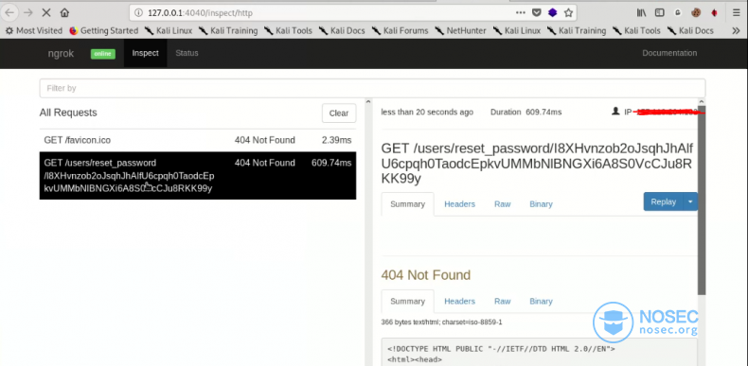The image size is (748, 366).
Task: Show more bookmarks with the chevron
Action: 735,31
